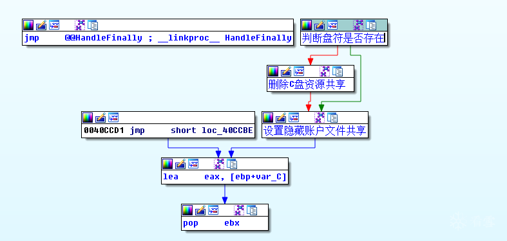Image resolution: width=507 pixels, height=241 pixels.
Task: Open color palette on 设置隐藏账户文件共享 node
Action: tap(268, 118)
